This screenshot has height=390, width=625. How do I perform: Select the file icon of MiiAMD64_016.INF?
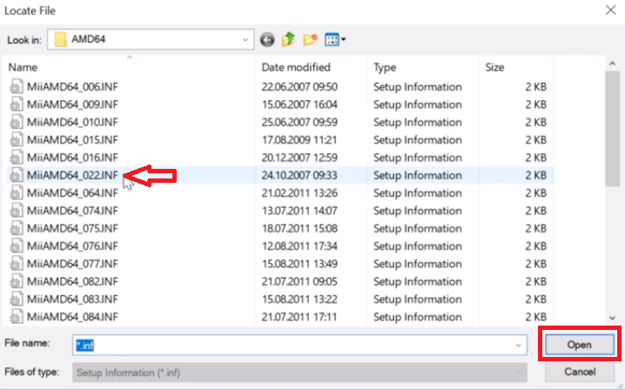[17, 157]
